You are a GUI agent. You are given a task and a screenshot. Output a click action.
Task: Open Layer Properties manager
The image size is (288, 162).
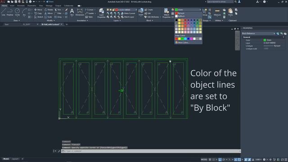[x=101, y=13]
